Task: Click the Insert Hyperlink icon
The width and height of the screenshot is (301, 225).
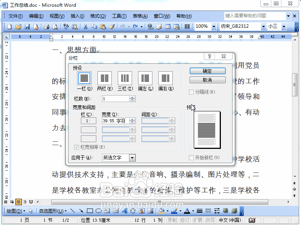Action: click(x=150, y=27)
